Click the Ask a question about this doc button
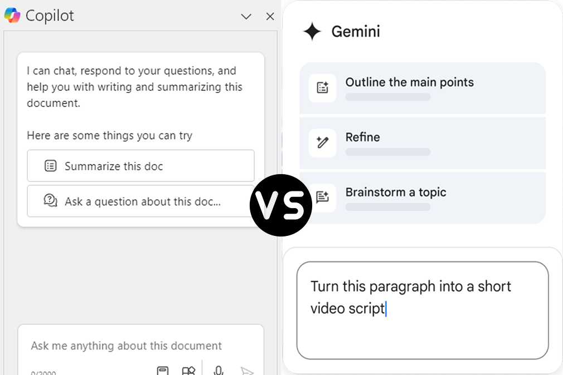This screenshot has width=563, height=375. 140,201
